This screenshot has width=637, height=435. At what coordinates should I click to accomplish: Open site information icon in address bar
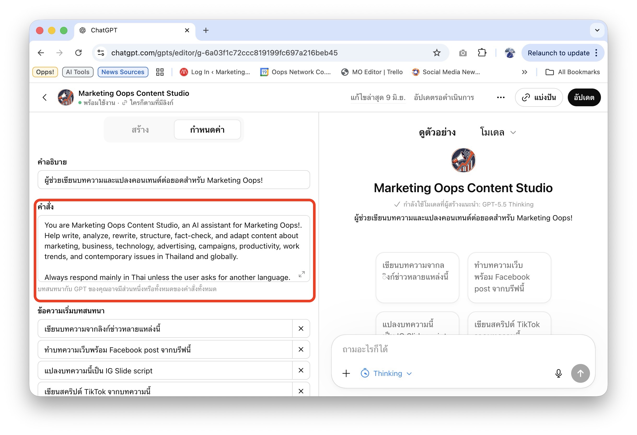click(101, 52)
